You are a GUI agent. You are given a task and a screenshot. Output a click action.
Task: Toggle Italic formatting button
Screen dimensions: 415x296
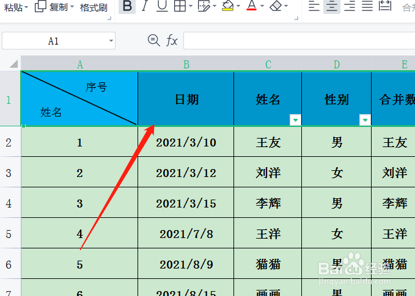tap(144, 6)
